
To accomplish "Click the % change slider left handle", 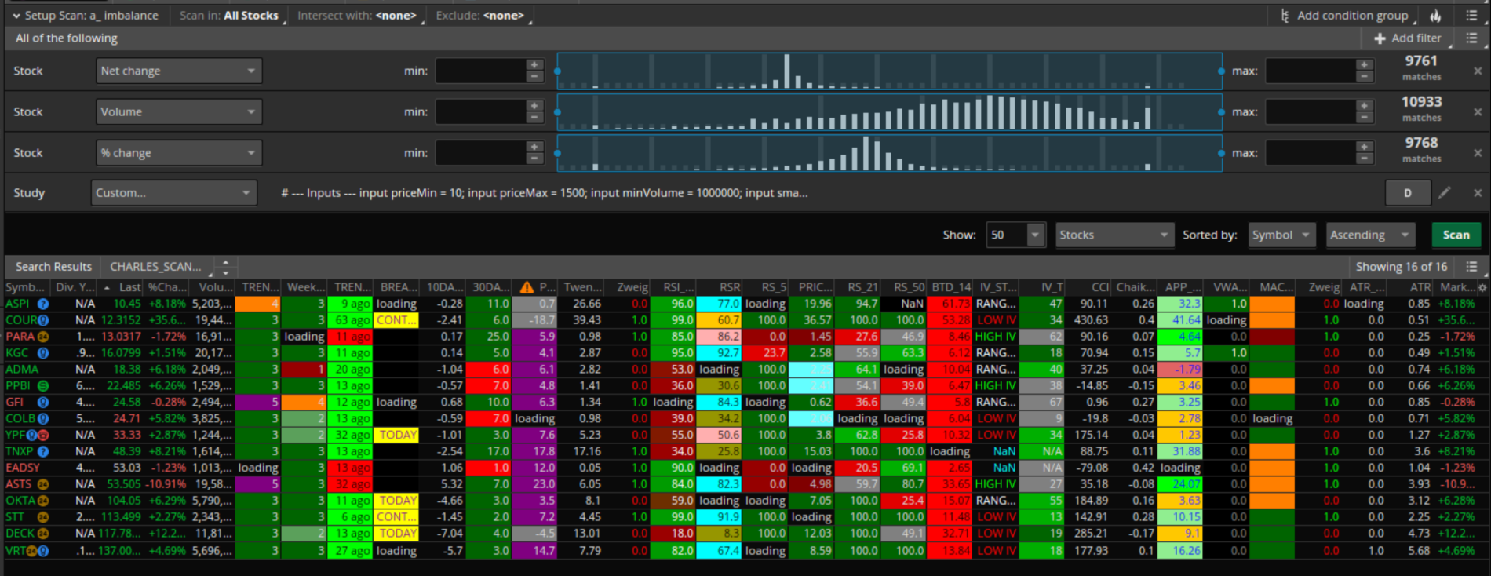I will (557, 152).
